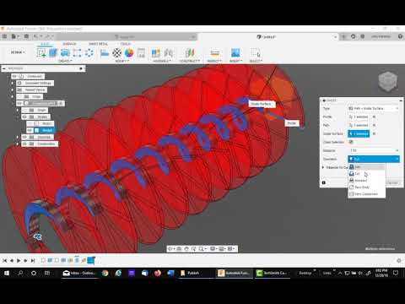Image resolution: width=405 pixels, height=304 pixels.
Task: Select the New Component icon in Assemble
Action: click(155, 52)
